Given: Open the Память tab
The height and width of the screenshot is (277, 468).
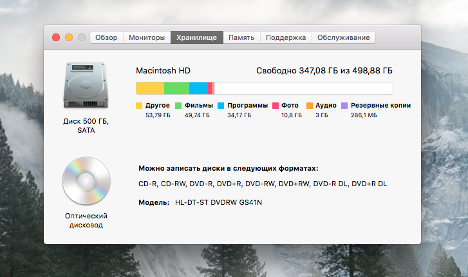Looking at the screenshot, I should coord(241,37).
